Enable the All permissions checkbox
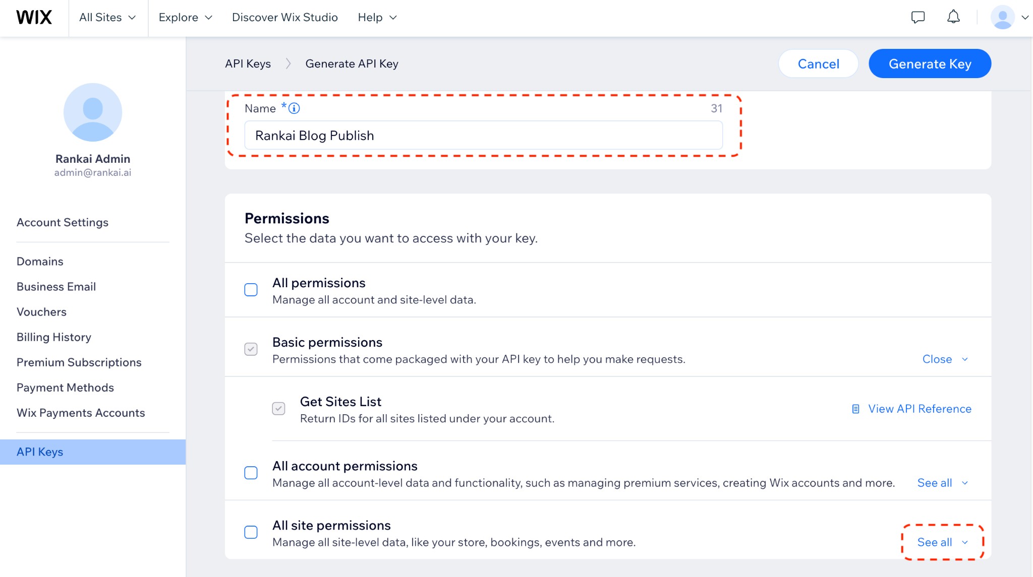The image size is (1033, 577). tap(251, 289)
